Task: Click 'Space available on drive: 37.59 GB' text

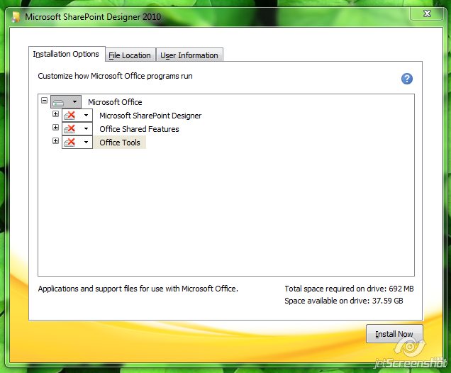Action: [x=344, y=301]
